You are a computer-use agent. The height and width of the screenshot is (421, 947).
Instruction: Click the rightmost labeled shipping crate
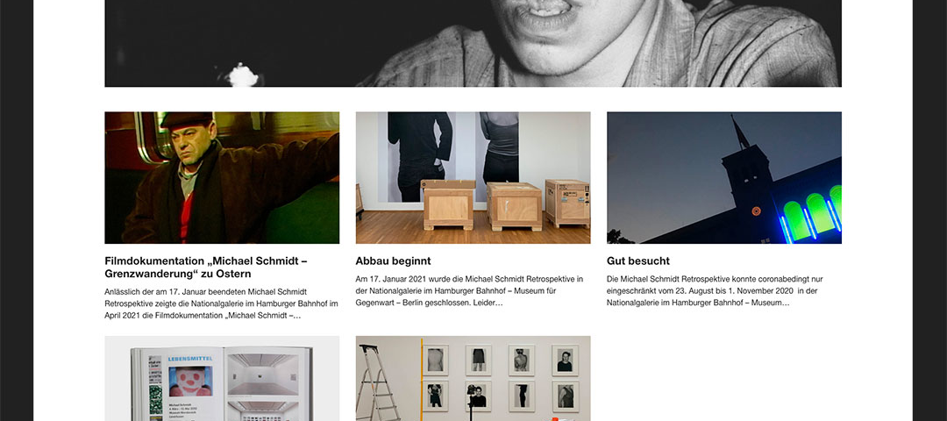[567, 203]
